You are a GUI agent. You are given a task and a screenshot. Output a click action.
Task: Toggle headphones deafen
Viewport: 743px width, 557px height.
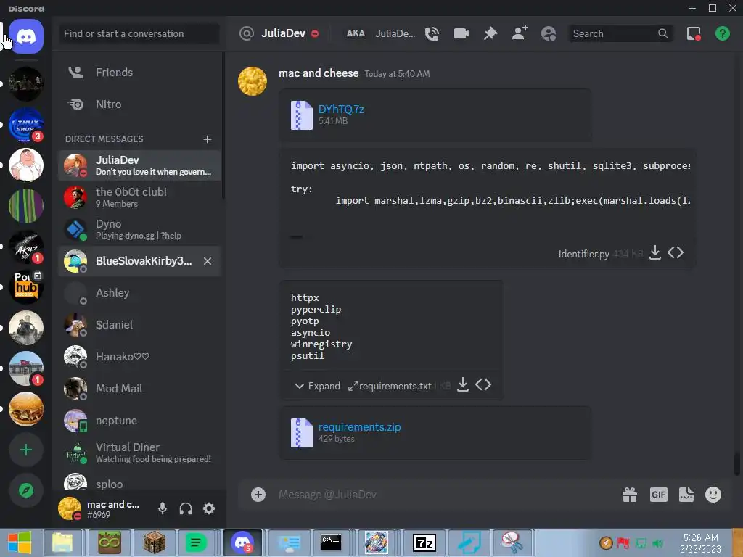[186, 508]
